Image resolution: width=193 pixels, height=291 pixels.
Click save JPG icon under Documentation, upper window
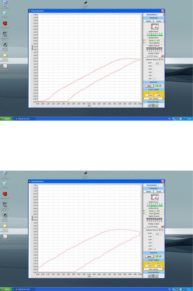point(153,105)
